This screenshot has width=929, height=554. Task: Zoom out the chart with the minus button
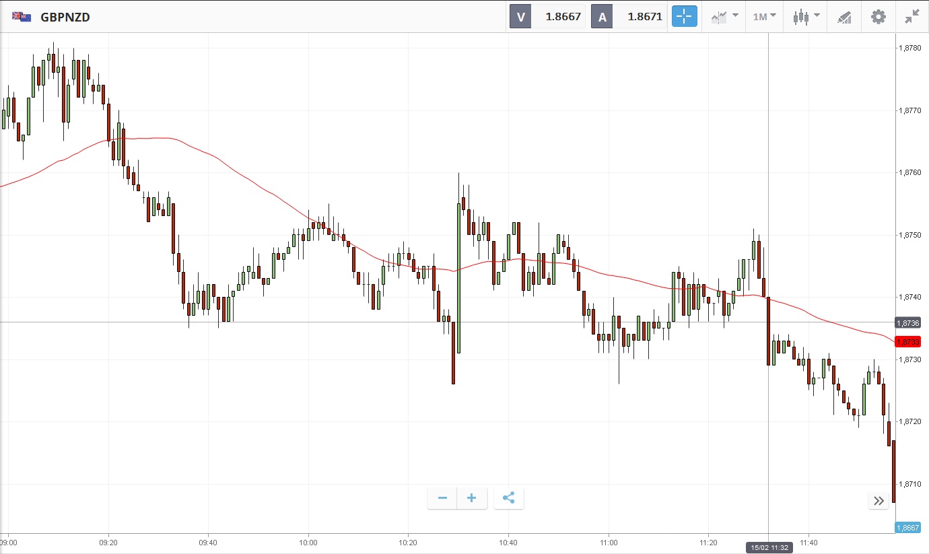[x=442, y=498]
